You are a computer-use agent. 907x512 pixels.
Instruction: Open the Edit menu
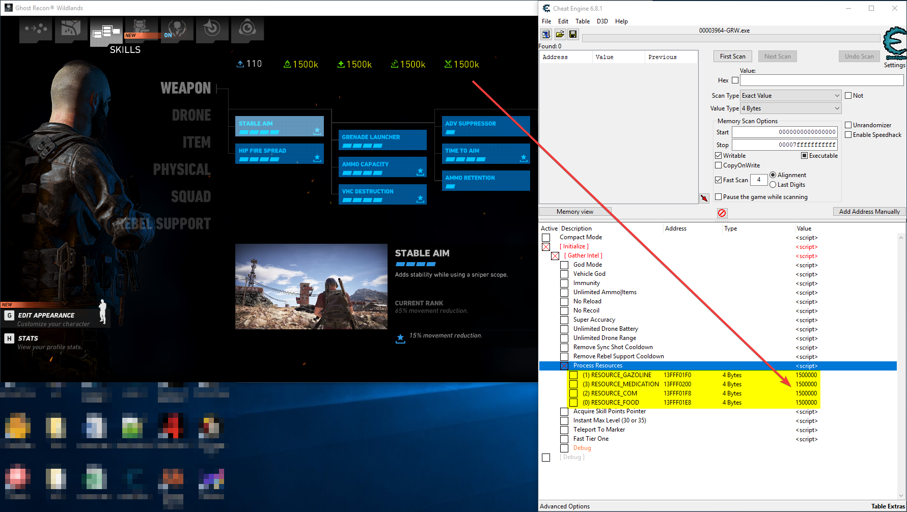point(563,21)
